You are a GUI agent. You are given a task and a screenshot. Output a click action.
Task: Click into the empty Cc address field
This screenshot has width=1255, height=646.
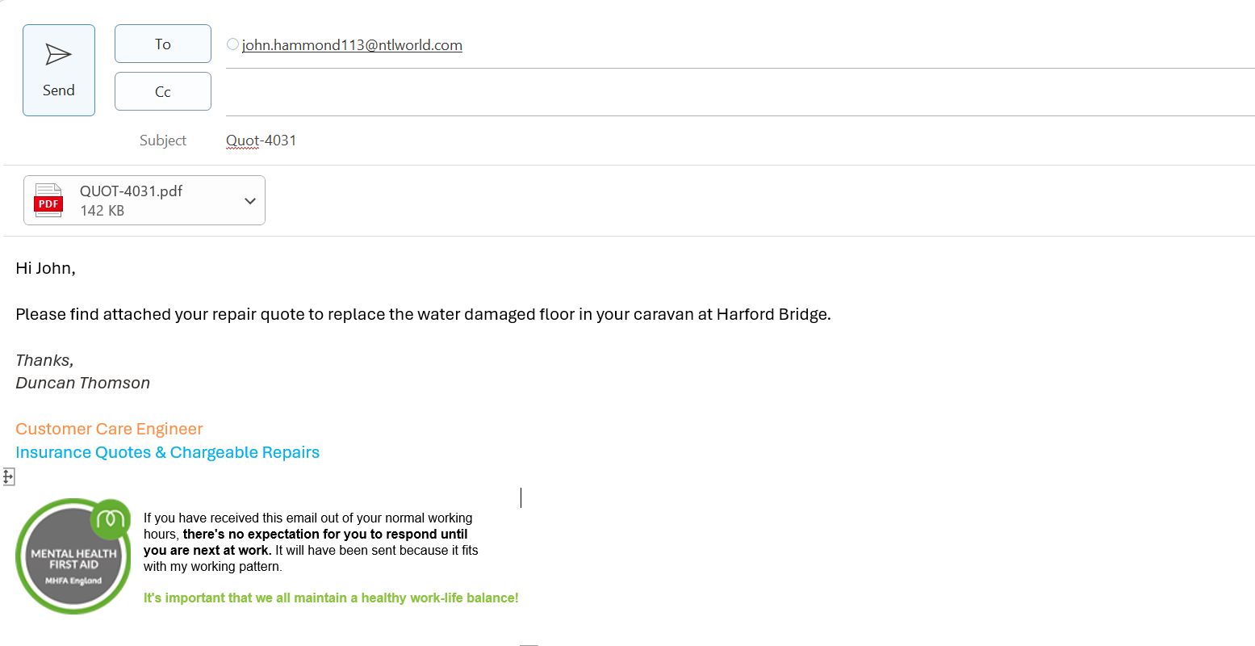click(x=726, y=92)
